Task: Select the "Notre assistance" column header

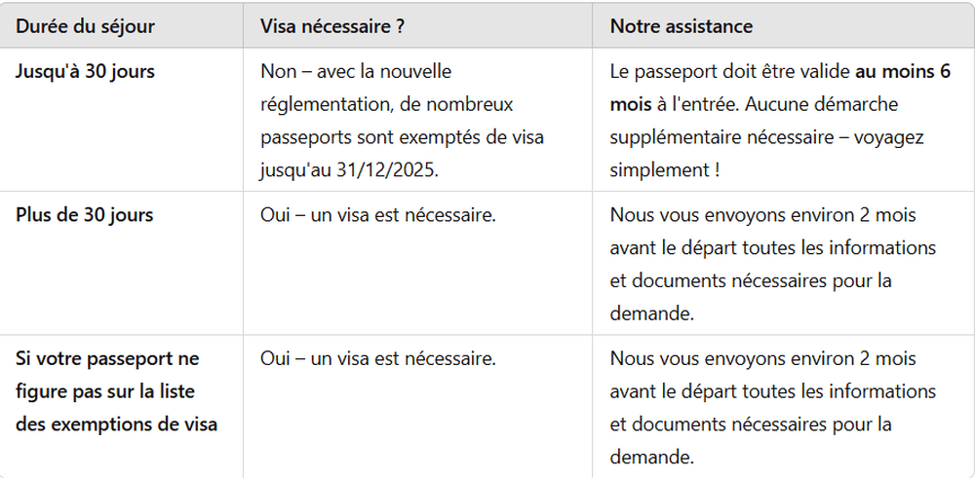Action: click(682, 26)
